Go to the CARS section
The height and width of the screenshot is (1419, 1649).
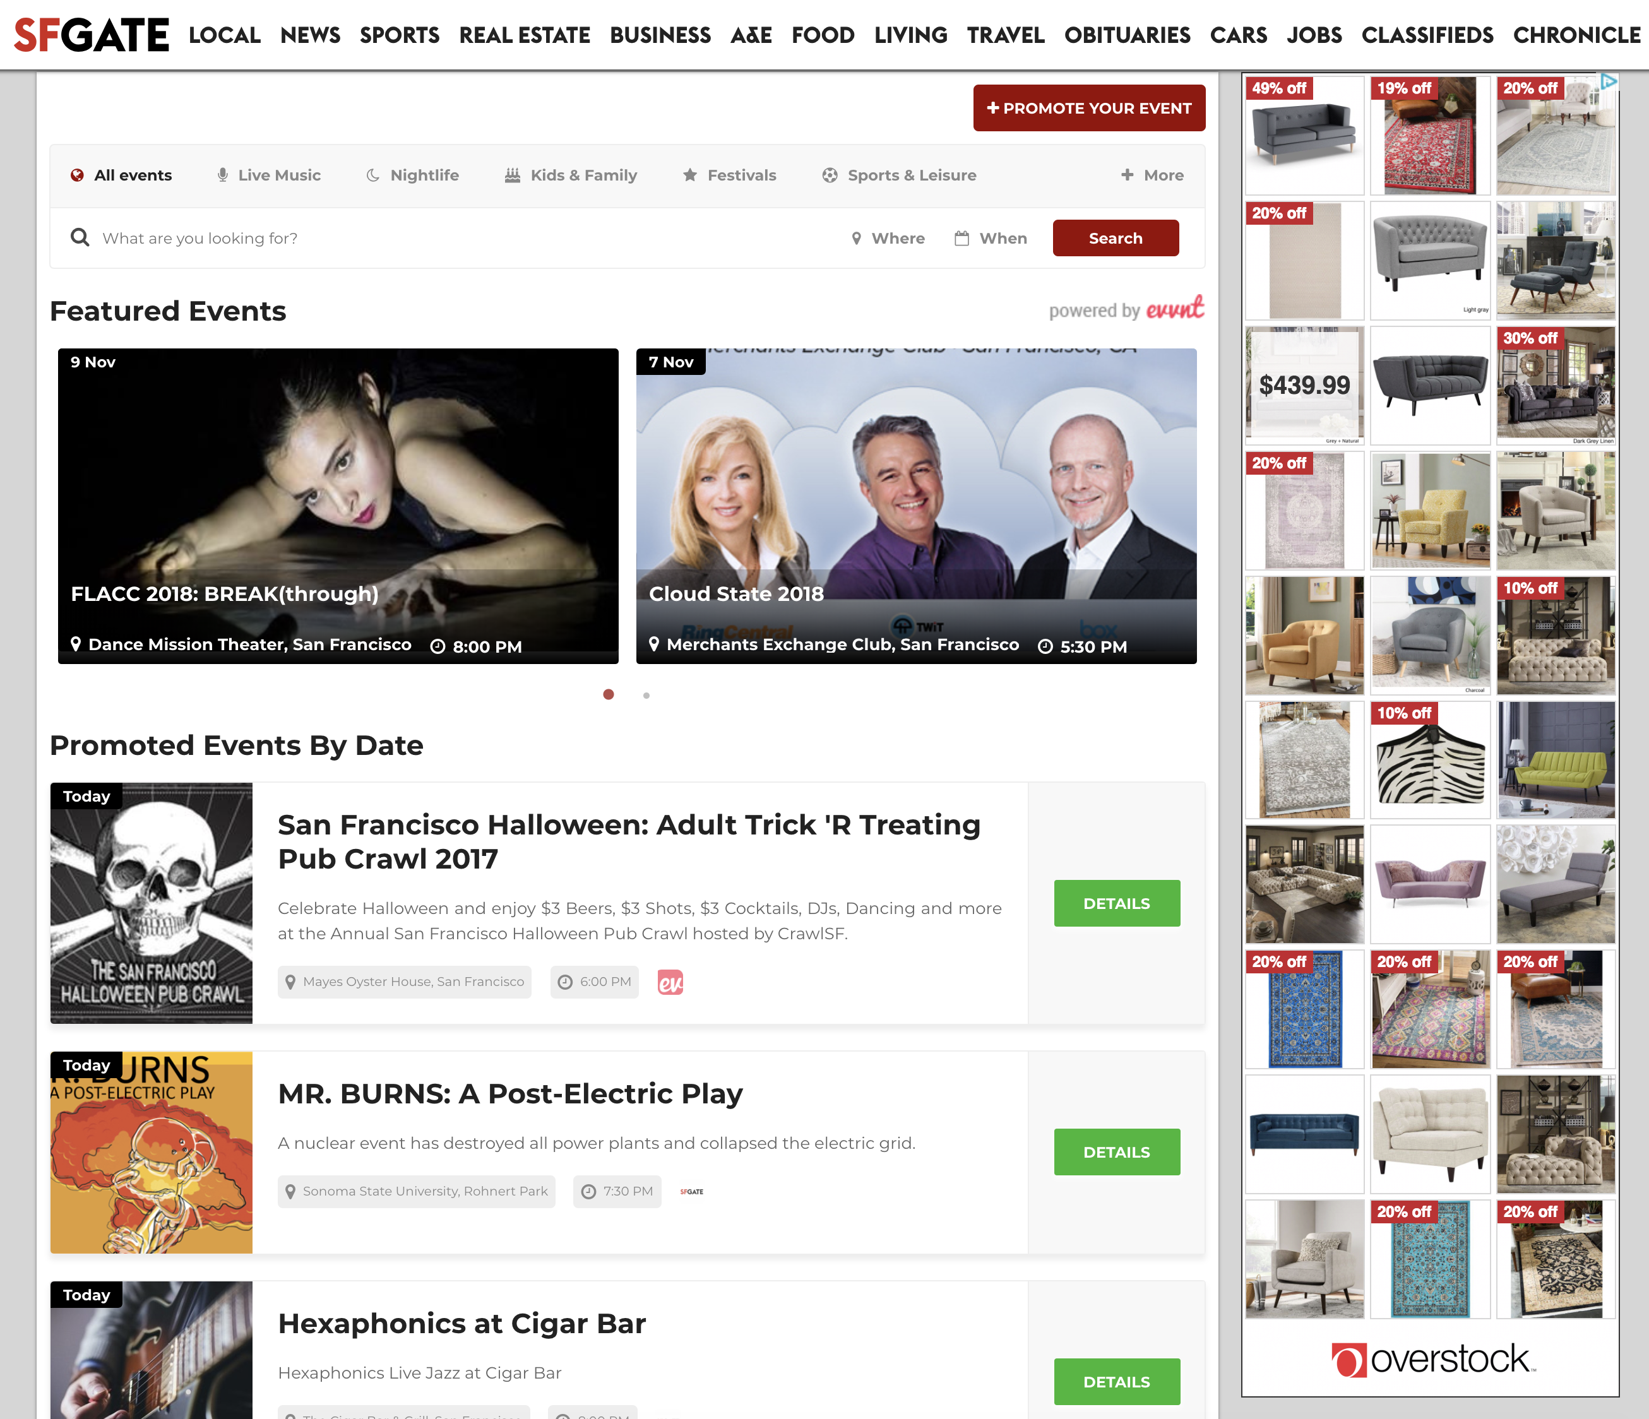1239,35
